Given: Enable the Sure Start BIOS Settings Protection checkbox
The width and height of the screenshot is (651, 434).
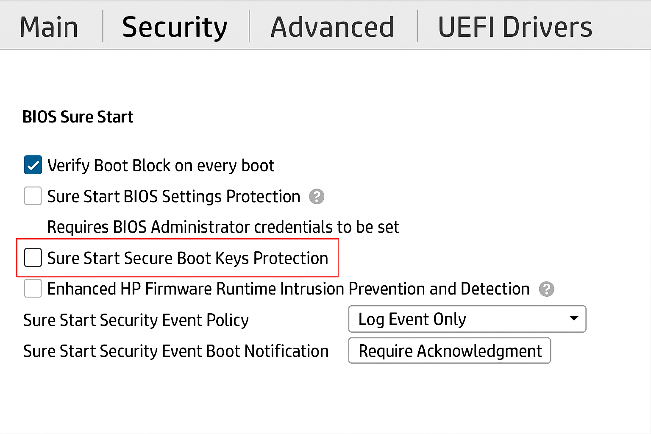Looking at the screenshot, I should coord(33,196).
